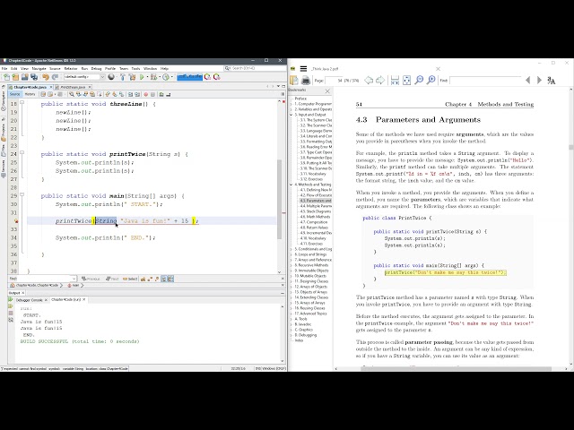This screenshot has height=430, width=574.
Task: Open the run arrow's dropdown menu
Action: coord(147,77)
